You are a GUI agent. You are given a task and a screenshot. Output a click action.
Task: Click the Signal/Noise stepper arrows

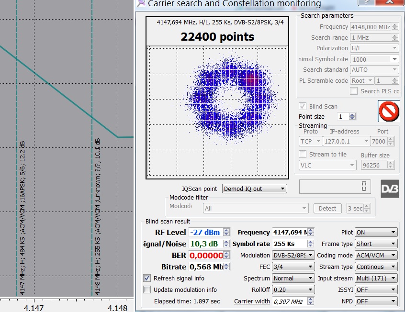(x=226, y=244)
